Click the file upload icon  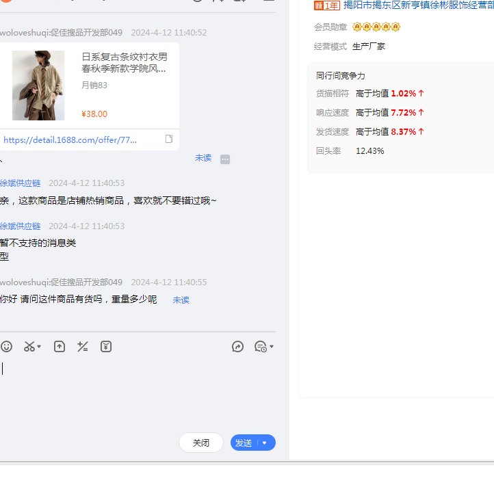(60, 347)
